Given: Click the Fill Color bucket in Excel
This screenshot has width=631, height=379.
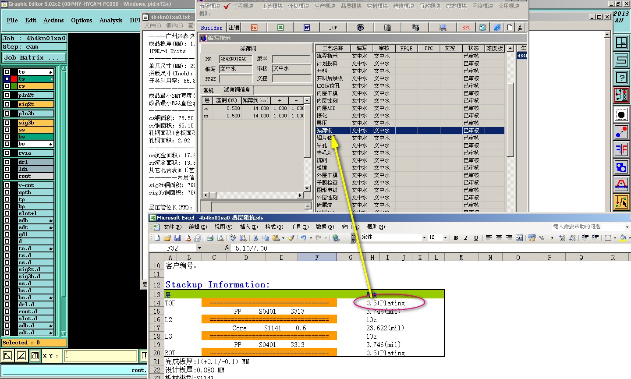Looking at the screenshot, I should coord(623,237).
